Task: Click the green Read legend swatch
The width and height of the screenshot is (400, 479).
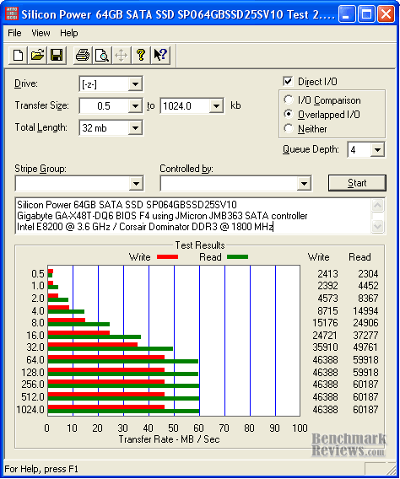Action: click(237, 257)
